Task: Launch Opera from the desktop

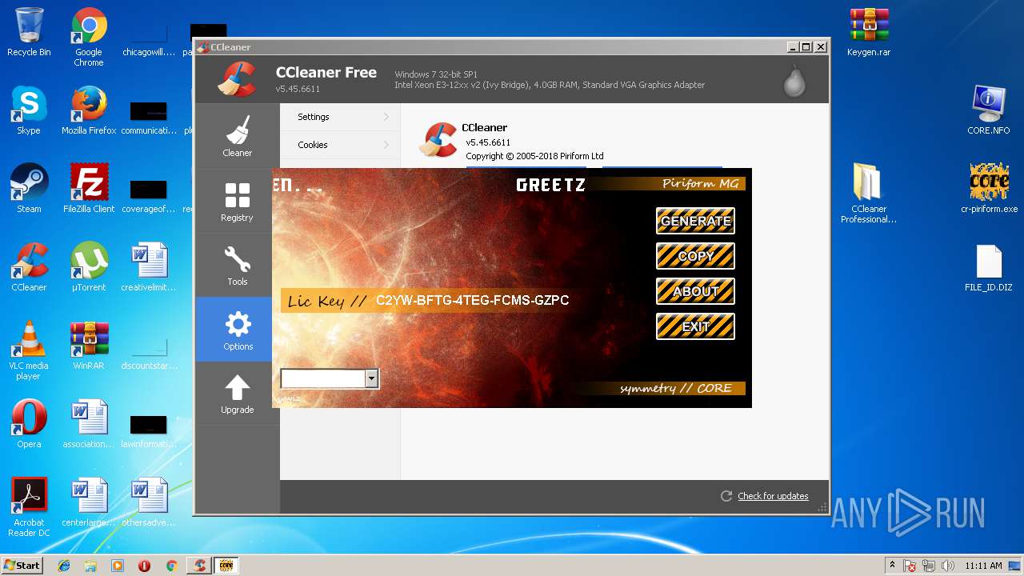Action: tap(29, 424)
